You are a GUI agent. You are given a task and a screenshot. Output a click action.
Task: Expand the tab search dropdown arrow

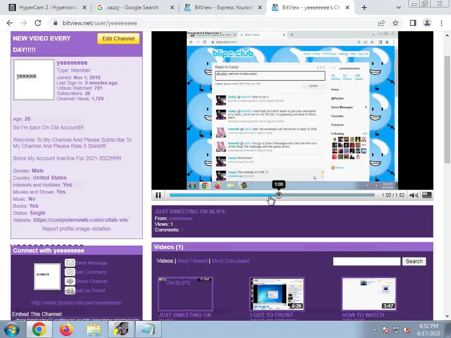(398, 7)
